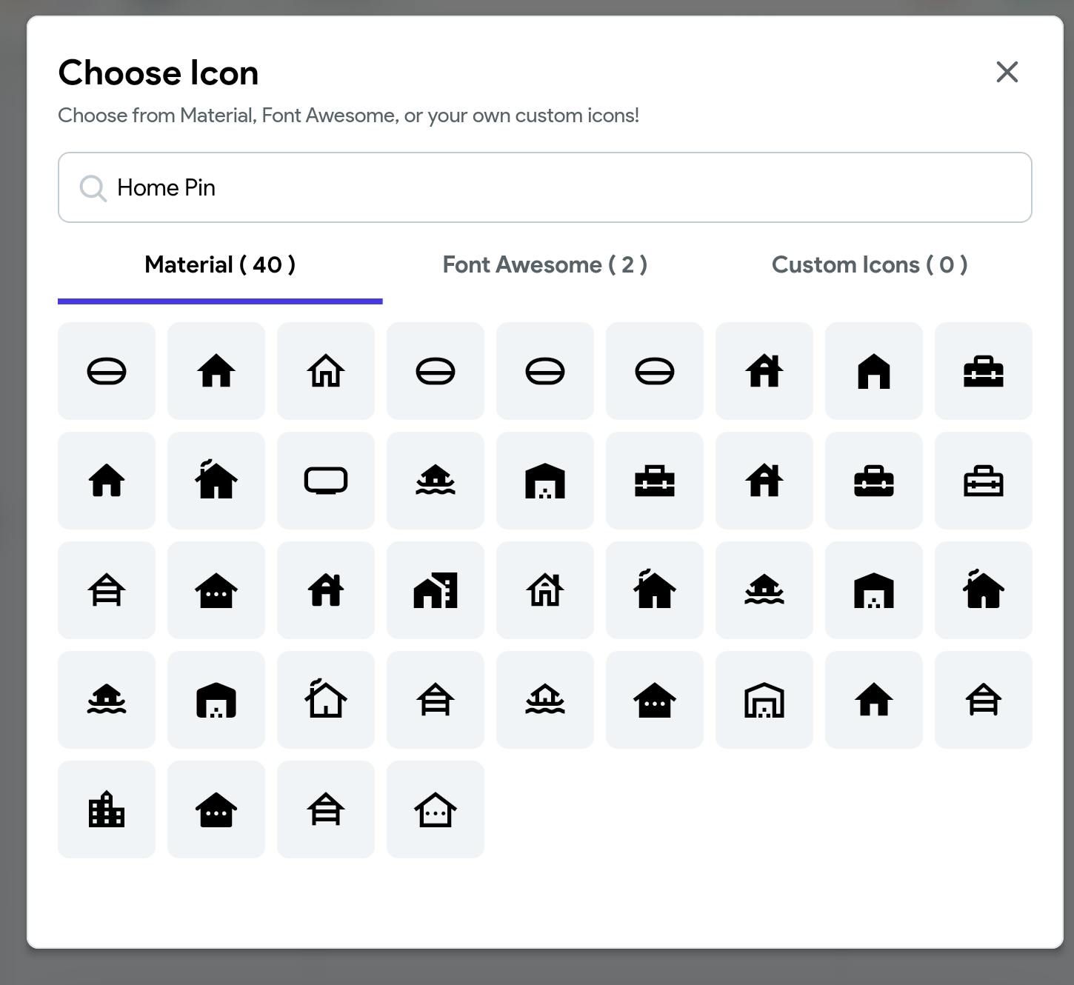Select the Material tab
This screenshot has height=985, width=1074.
pos(220,265)
